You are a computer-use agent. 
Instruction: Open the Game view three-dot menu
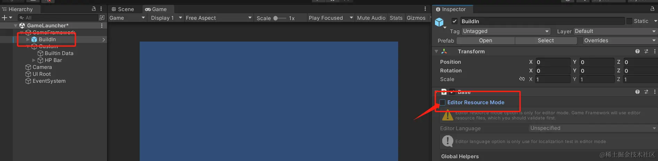click(425, 9)
